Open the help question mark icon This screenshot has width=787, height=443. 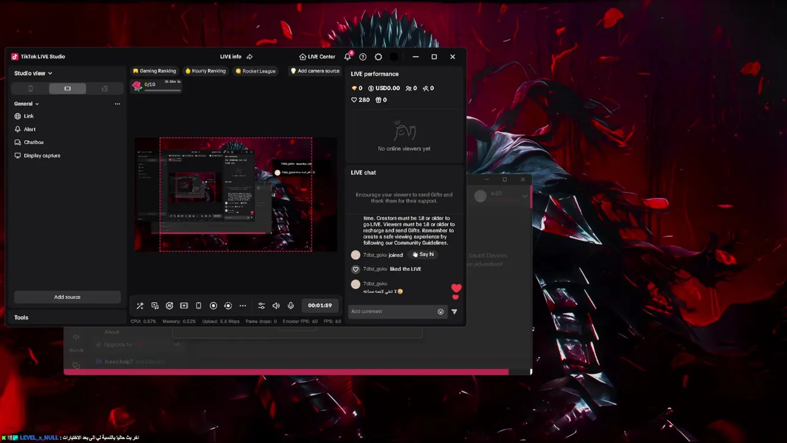pyautogui.click(x=363, y=57)
